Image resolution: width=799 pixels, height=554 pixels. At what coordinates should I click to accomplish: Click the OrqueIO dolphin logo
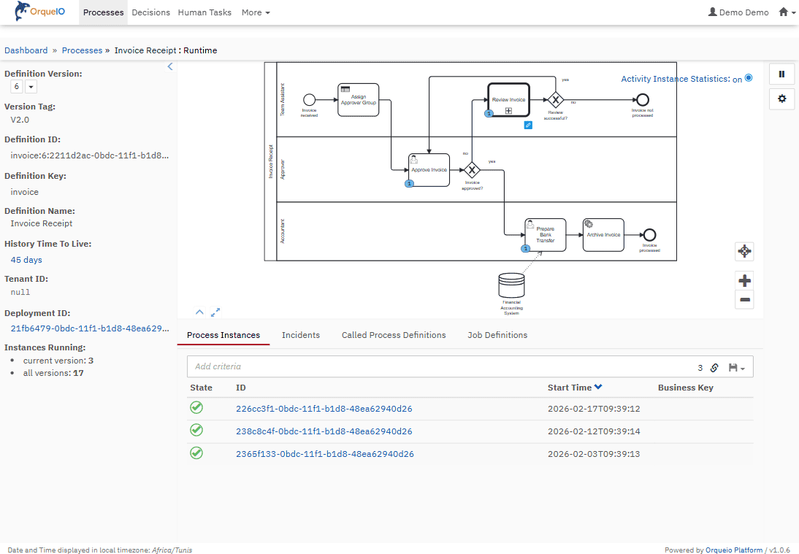39,11
